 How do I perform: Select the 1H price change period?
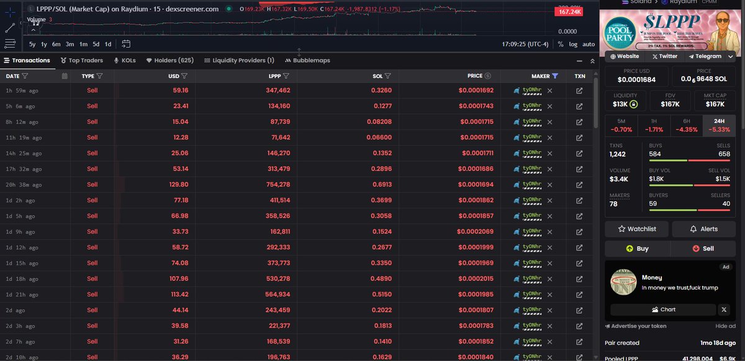655,125
